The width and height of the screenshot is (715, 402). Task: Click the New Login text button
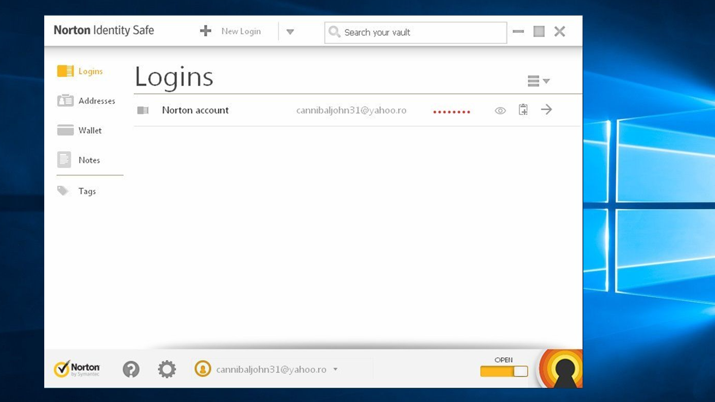[241, 31]
